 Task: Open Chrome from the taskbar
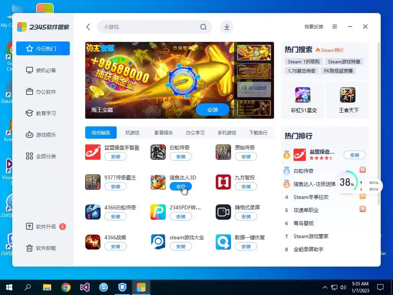pos(66,287)
